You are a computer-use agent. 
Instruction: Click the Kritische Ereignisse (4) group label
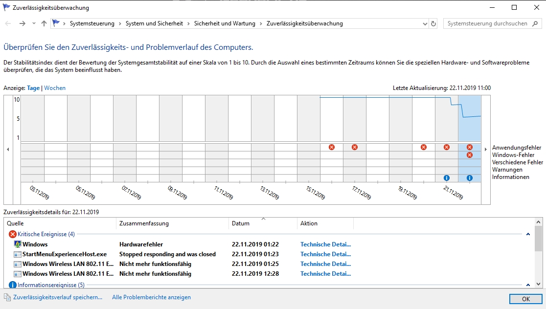tap(46, 234)
